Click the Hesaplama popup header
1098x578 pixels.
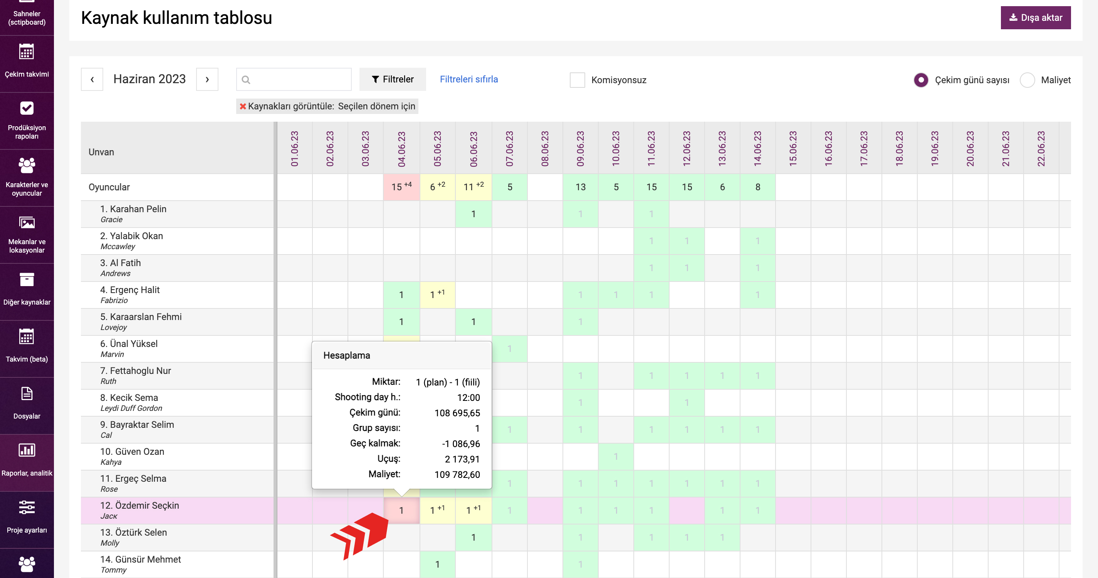[x=401, y=355]
